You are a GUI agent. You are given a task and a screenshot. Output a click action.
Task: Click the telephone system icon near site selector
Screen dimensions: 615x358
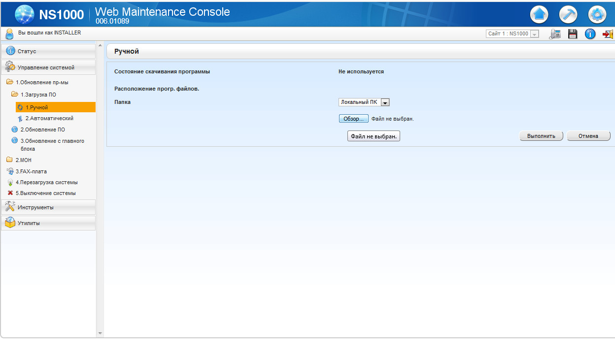coord(555,34)
